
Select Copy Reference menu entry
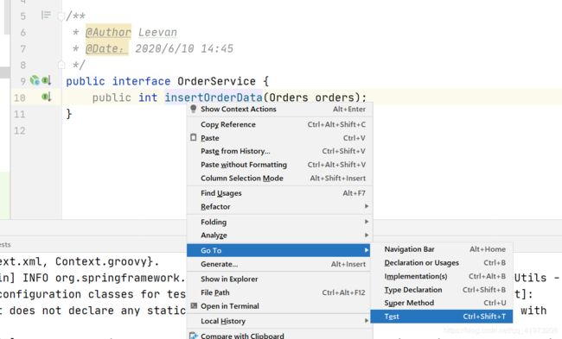[280, 124]
